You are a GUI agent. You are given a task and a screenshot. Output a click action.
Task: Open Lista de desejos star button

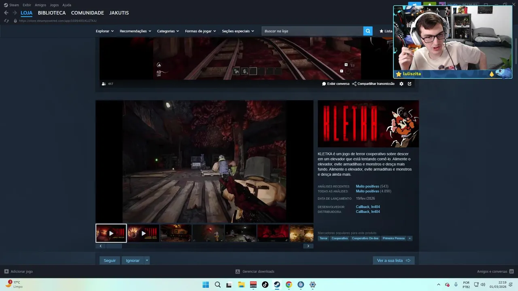386,31
